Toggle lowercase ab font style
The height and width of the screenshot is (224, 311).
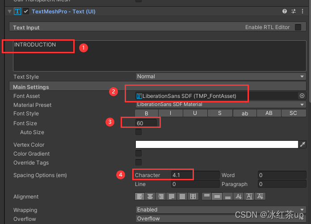245,113
